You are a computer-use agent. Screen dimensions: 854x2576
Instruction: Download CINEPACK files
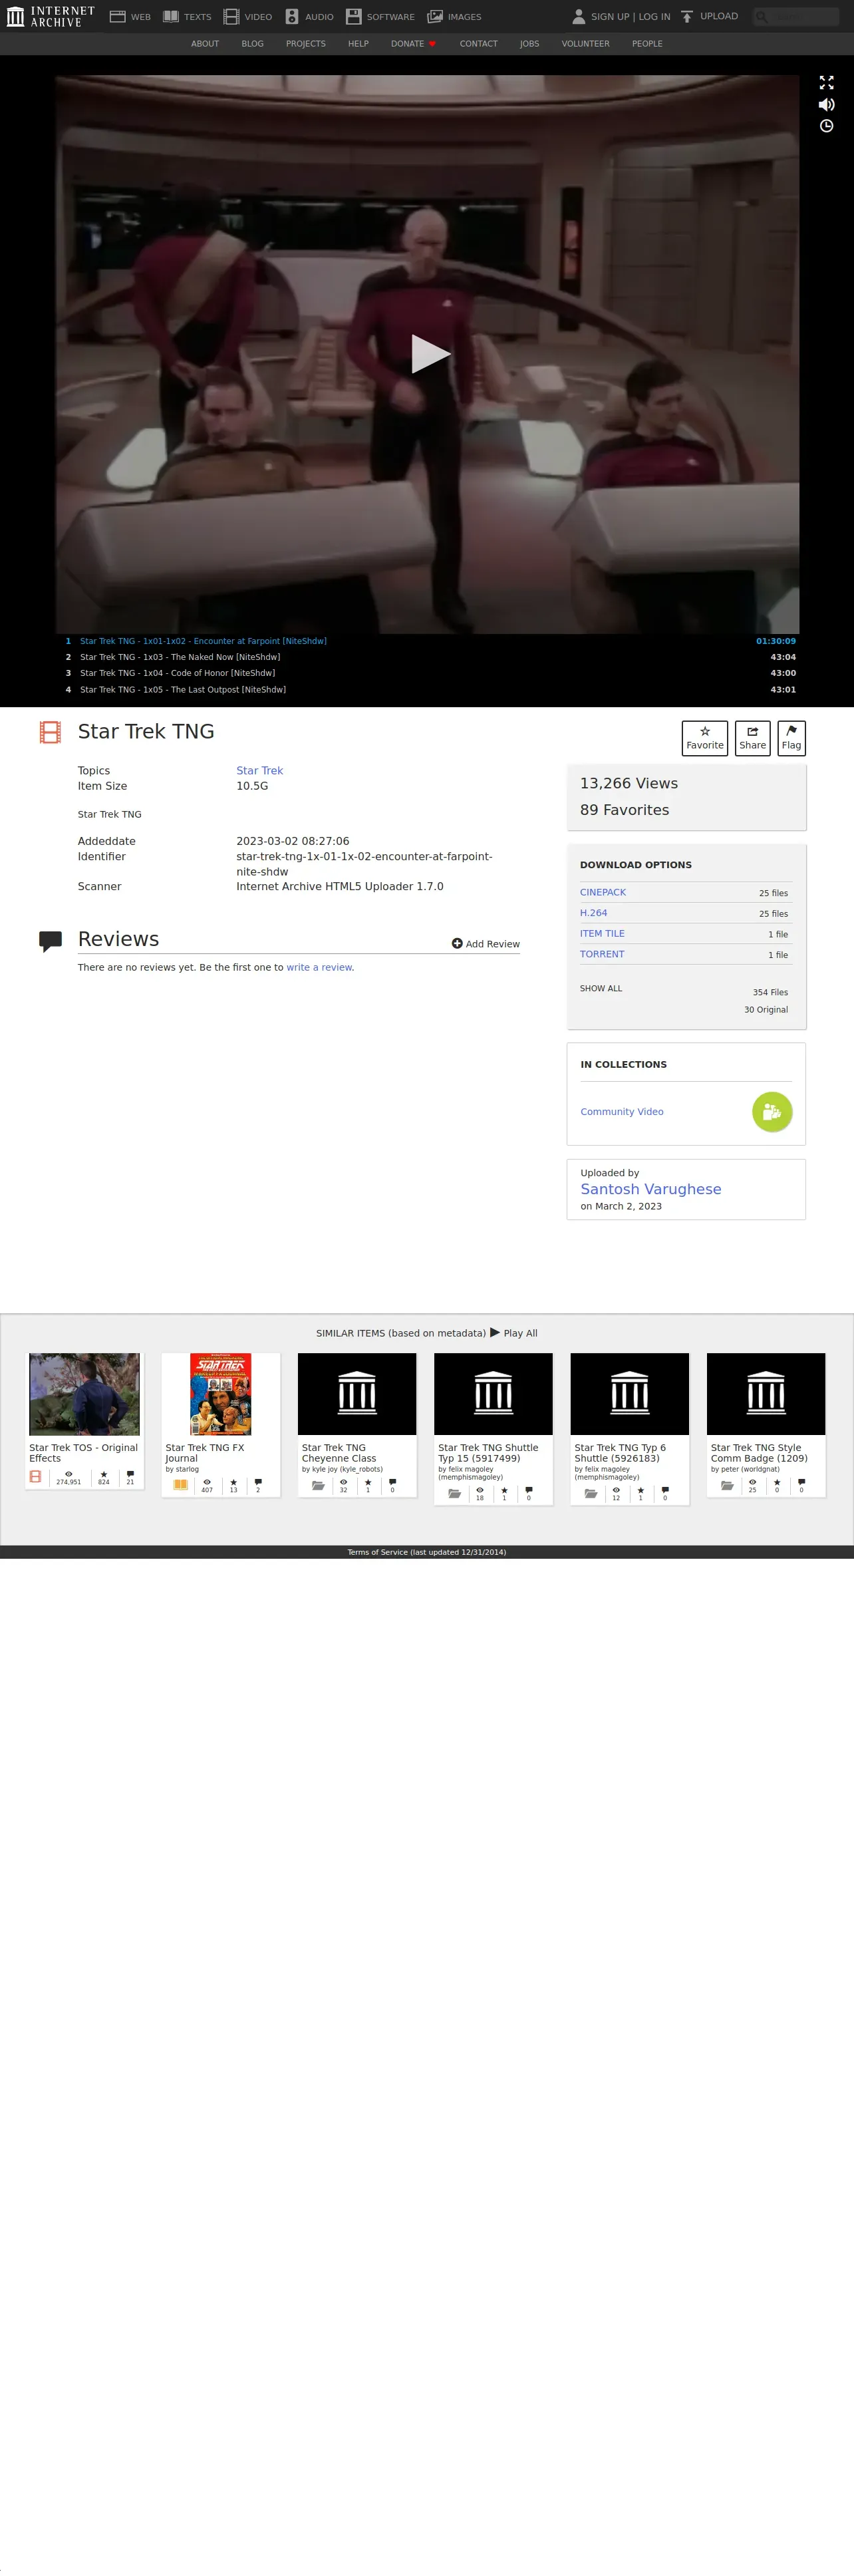click(603, 892)
